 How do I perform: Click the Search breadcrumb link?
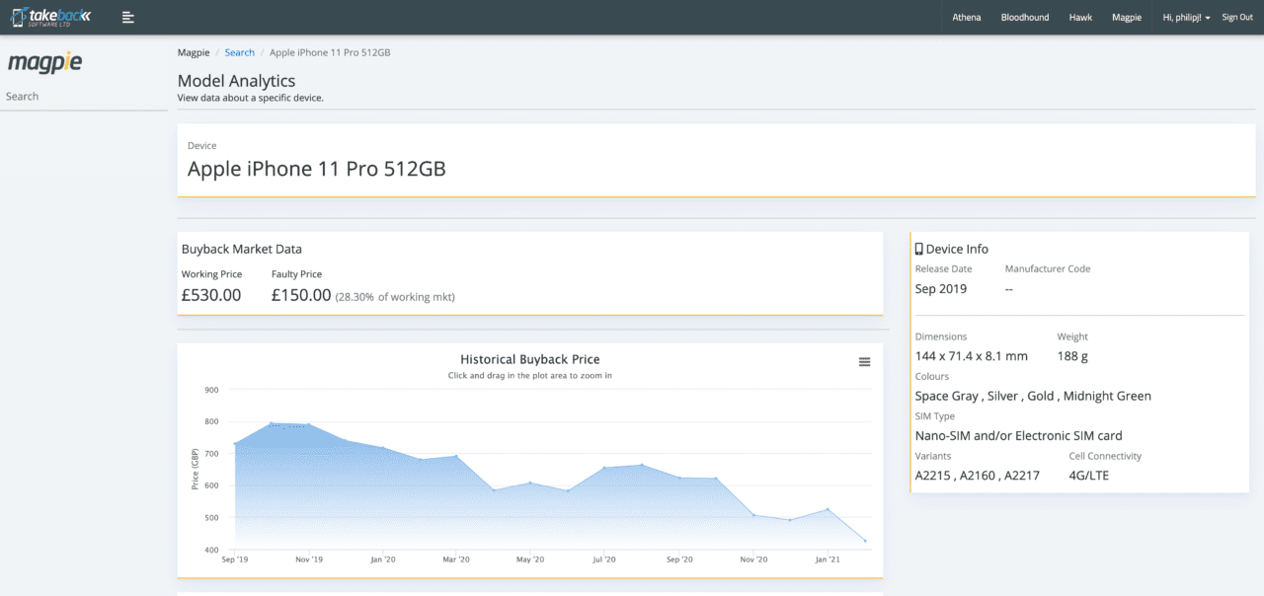[239, 52]
